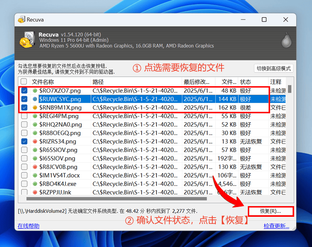Click green status dot of $I65SIOV.png
Image resolution: width=312 pixels, height=247 pixels.
click(x=35, y=158)
